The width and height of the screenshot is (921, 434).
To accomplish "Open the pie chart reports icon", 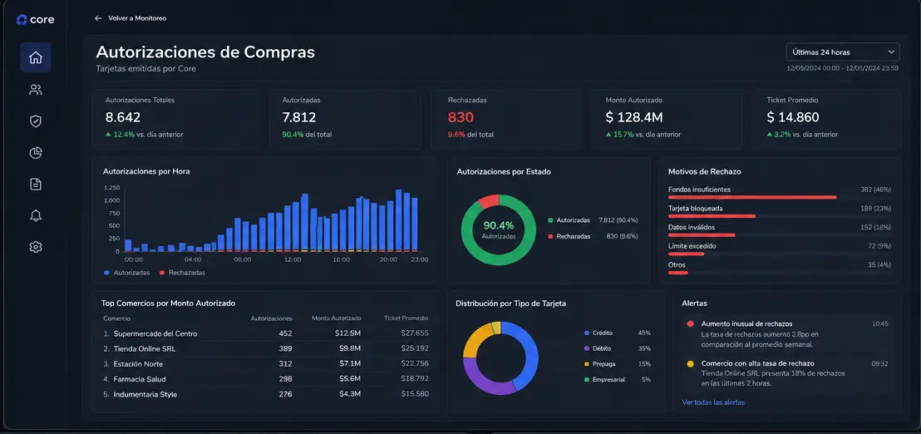I will (35, 153).
